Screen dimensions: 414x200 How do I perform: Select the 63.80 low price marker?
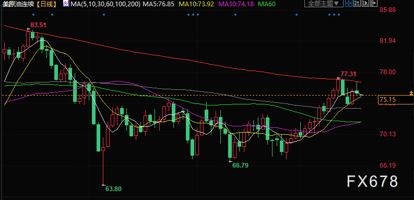[113, 189]
